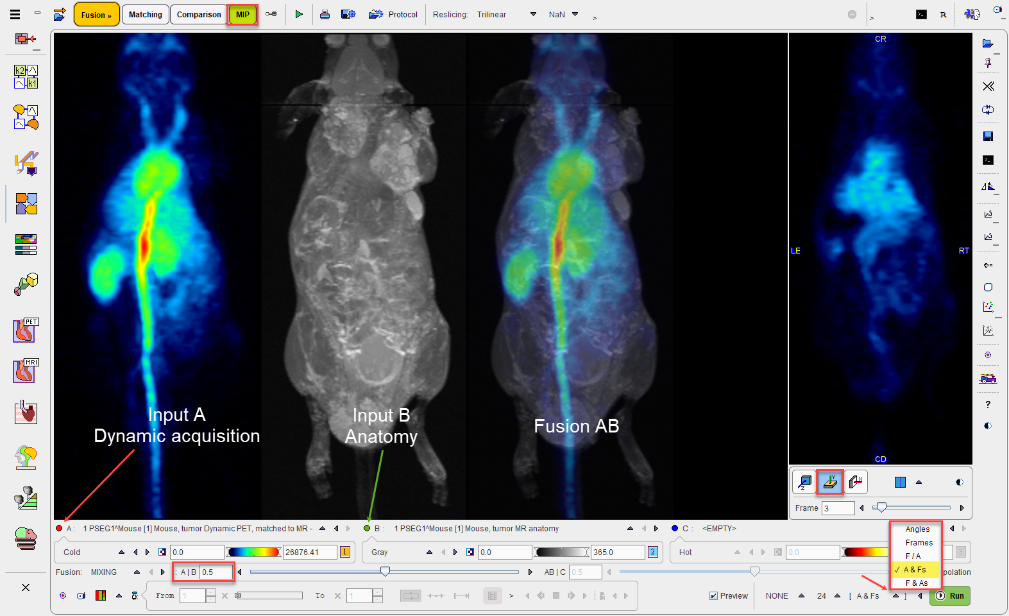The height and width of the screenshot is (616, 1009).
Task: Click the print icon in top toolbar
Action: pos(325,14)
